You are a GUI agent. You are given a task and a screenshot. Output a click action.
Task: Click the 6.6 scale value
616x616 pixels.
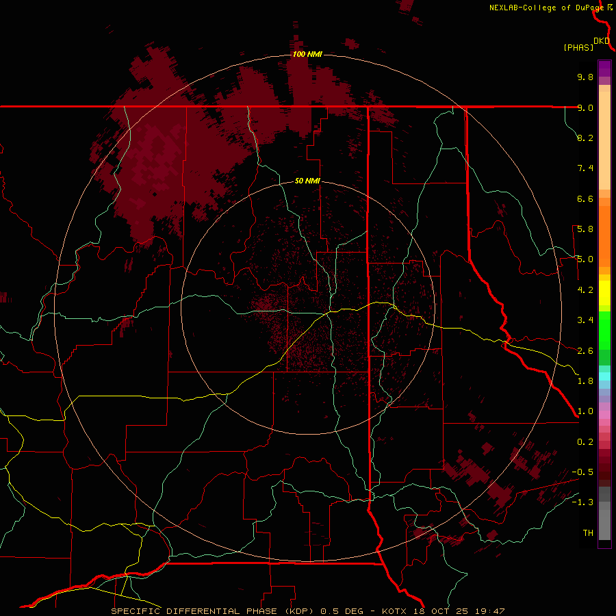tap(585, 198)
